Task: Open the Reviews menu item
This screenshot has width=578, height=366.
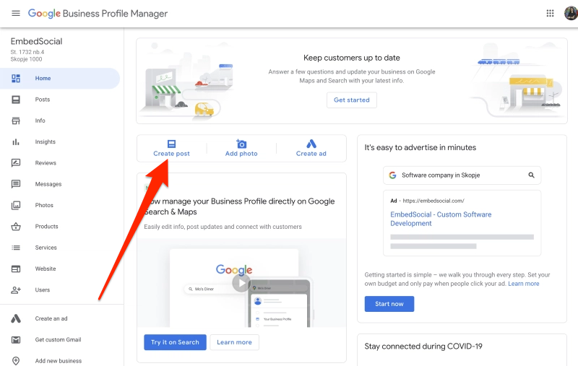Action: click(60, 162)
